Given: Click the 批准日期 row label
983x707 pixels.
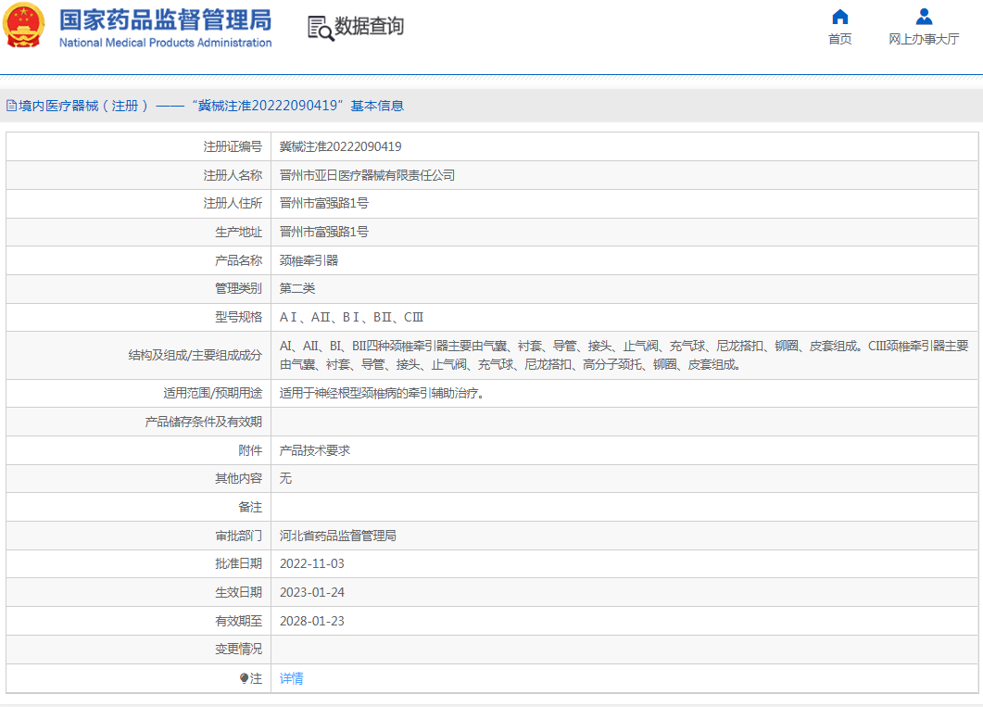Looking at the screenshot, I should [x=238, y=564].
